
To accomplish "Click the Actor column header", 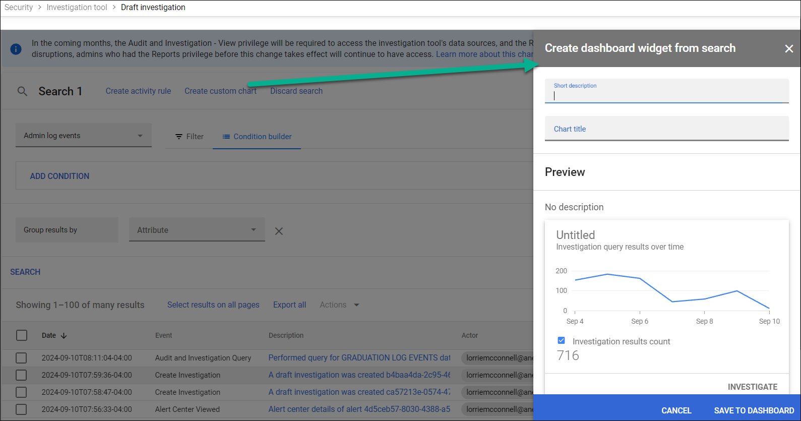I will coord(470,335).
